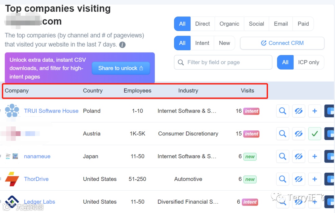Screen dimensions: 335x213
Task: Add nanameue with plus icon
Action: [315, 156]
